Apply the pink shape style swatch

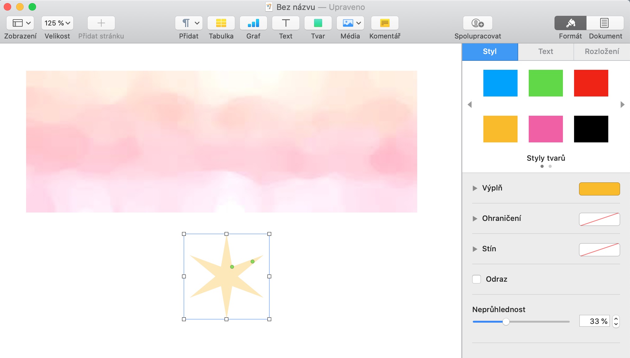click(546, 129)
